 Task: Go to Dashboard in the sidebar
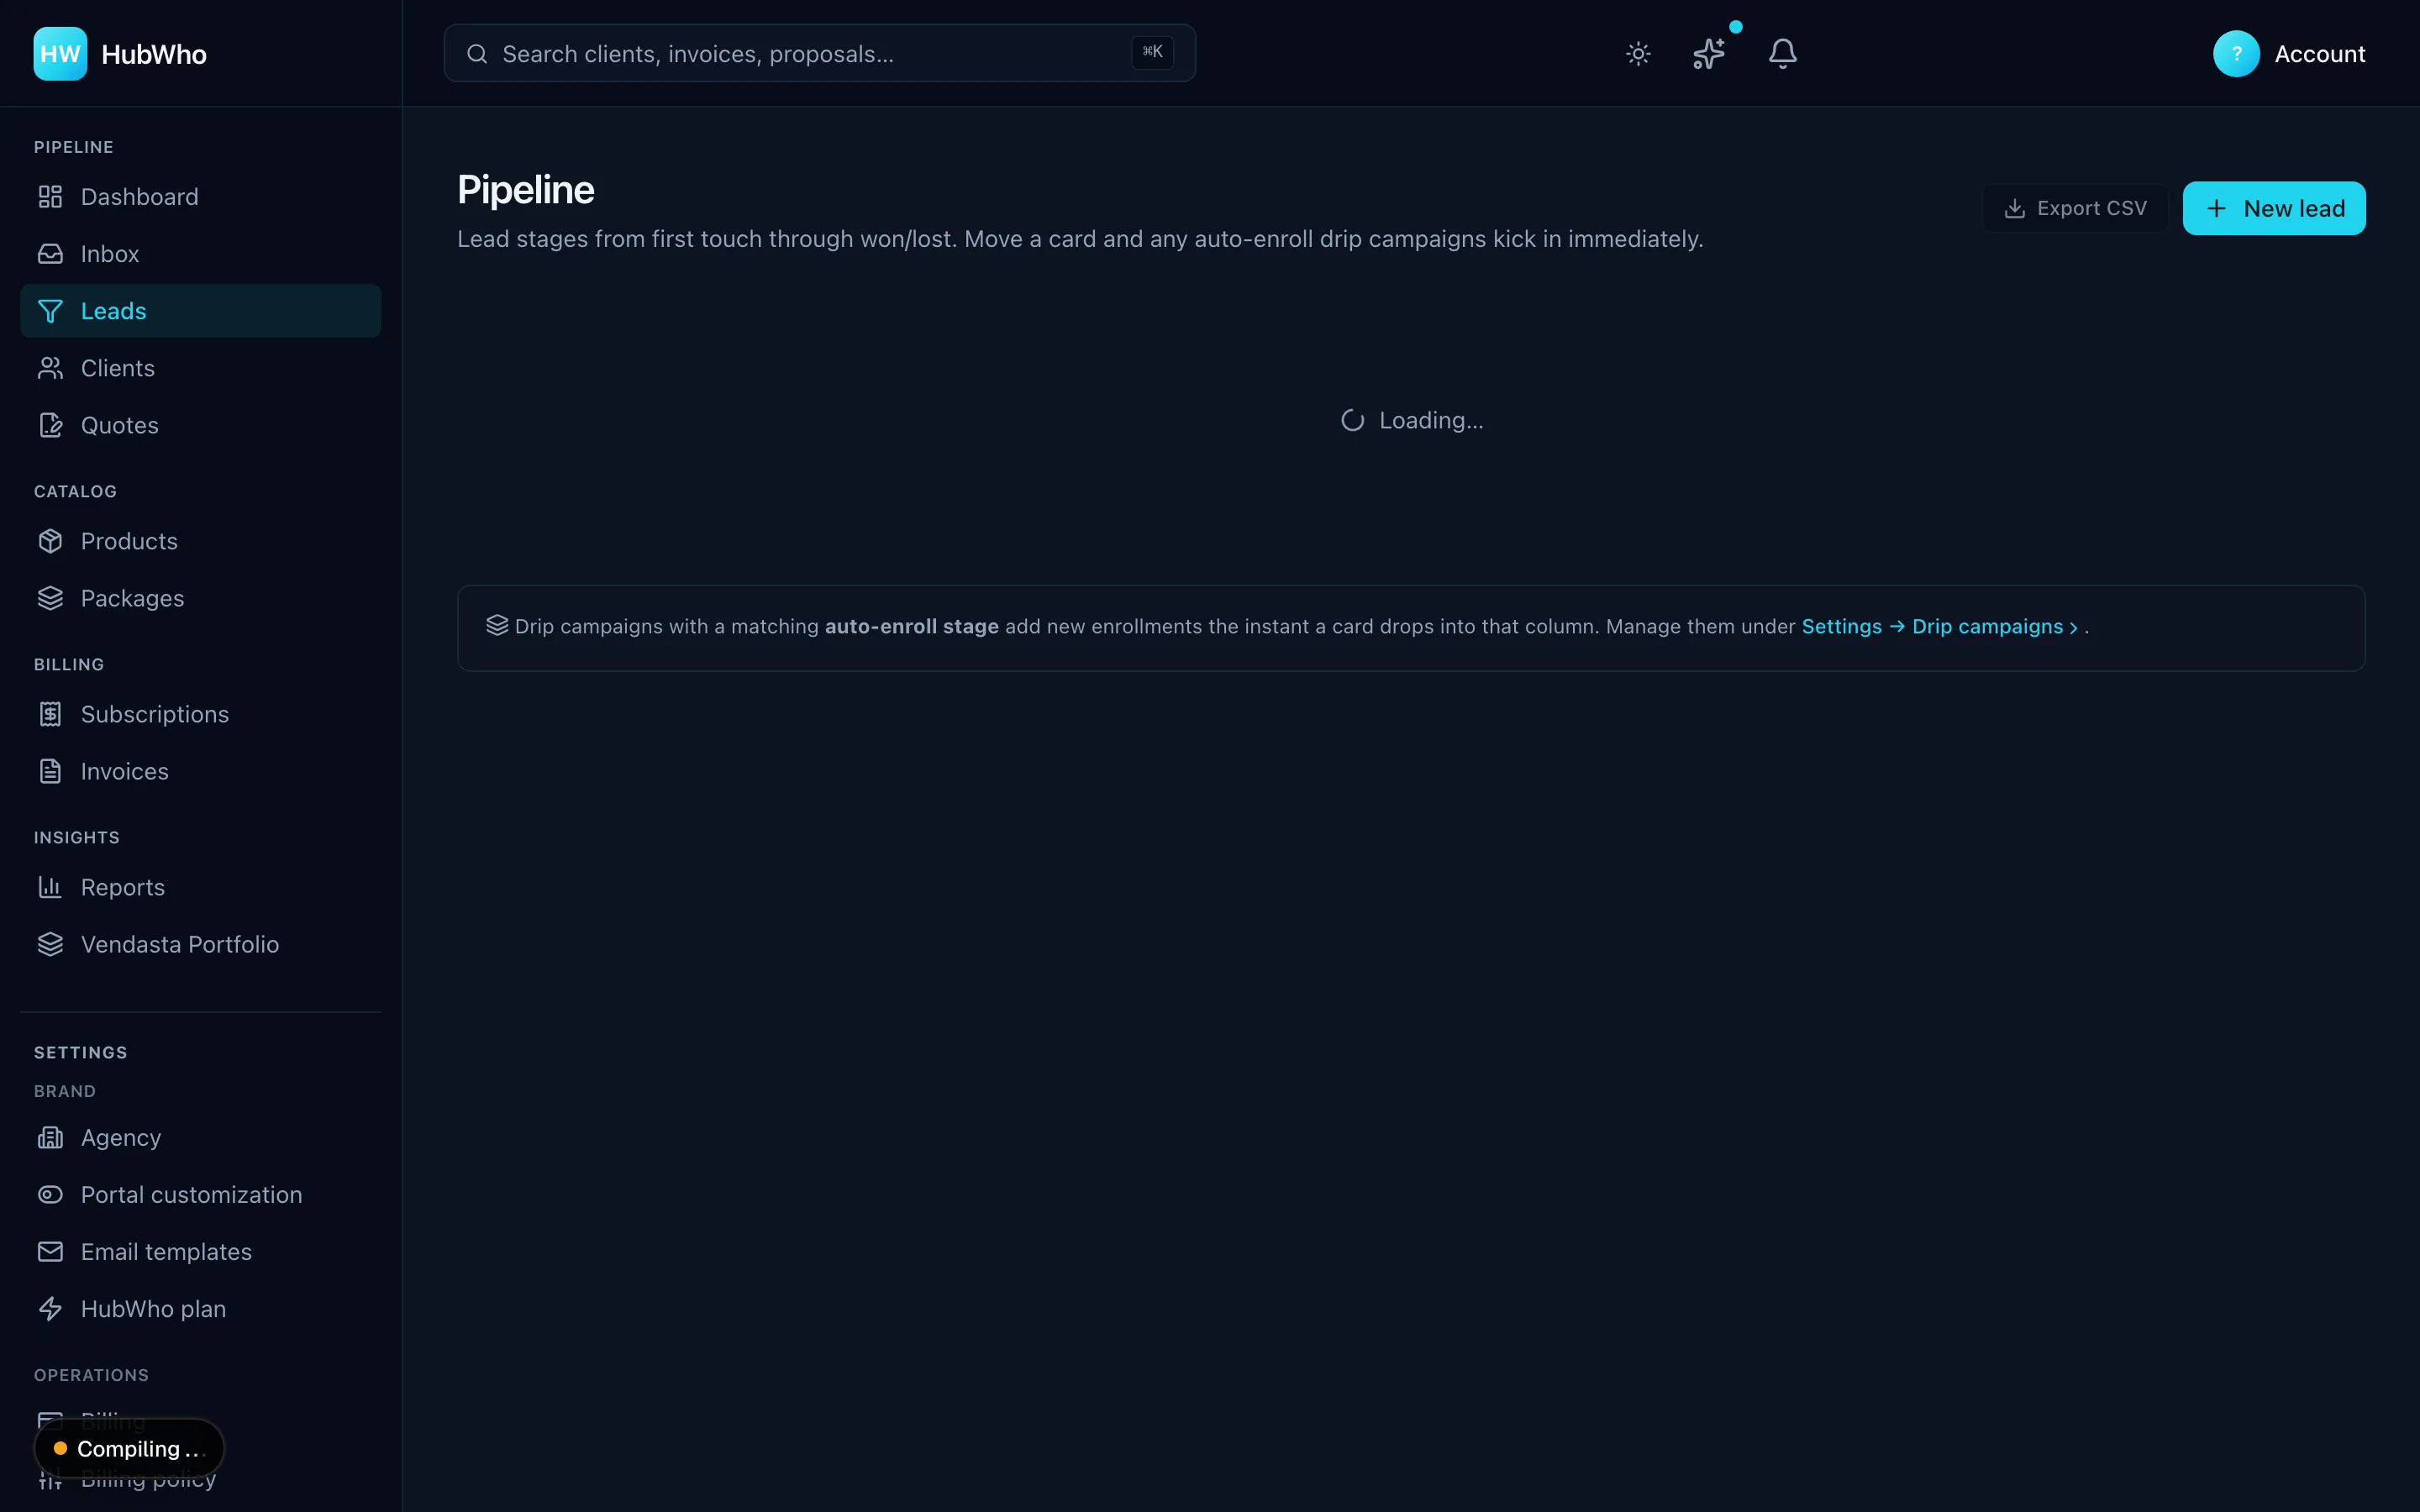(200, 197)
